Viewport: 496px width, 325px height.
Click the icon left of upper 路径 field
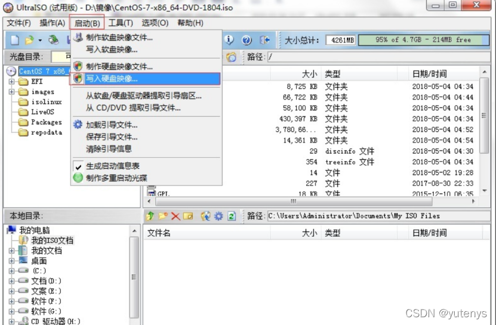[231, 57]
